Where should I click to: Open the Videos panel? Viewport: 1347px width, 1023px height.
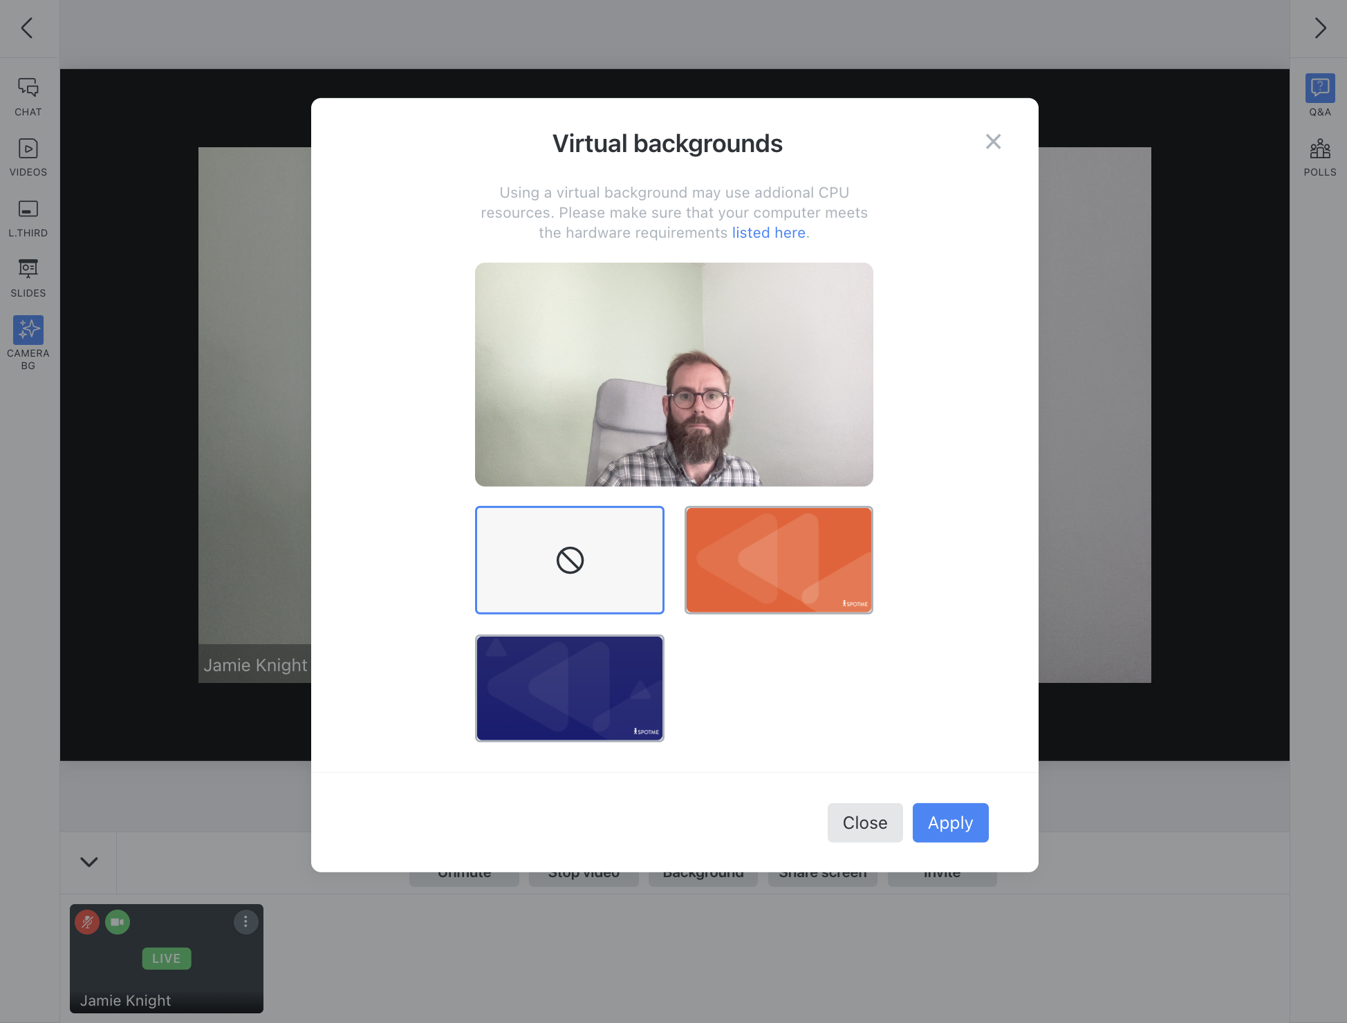point(28,157)
